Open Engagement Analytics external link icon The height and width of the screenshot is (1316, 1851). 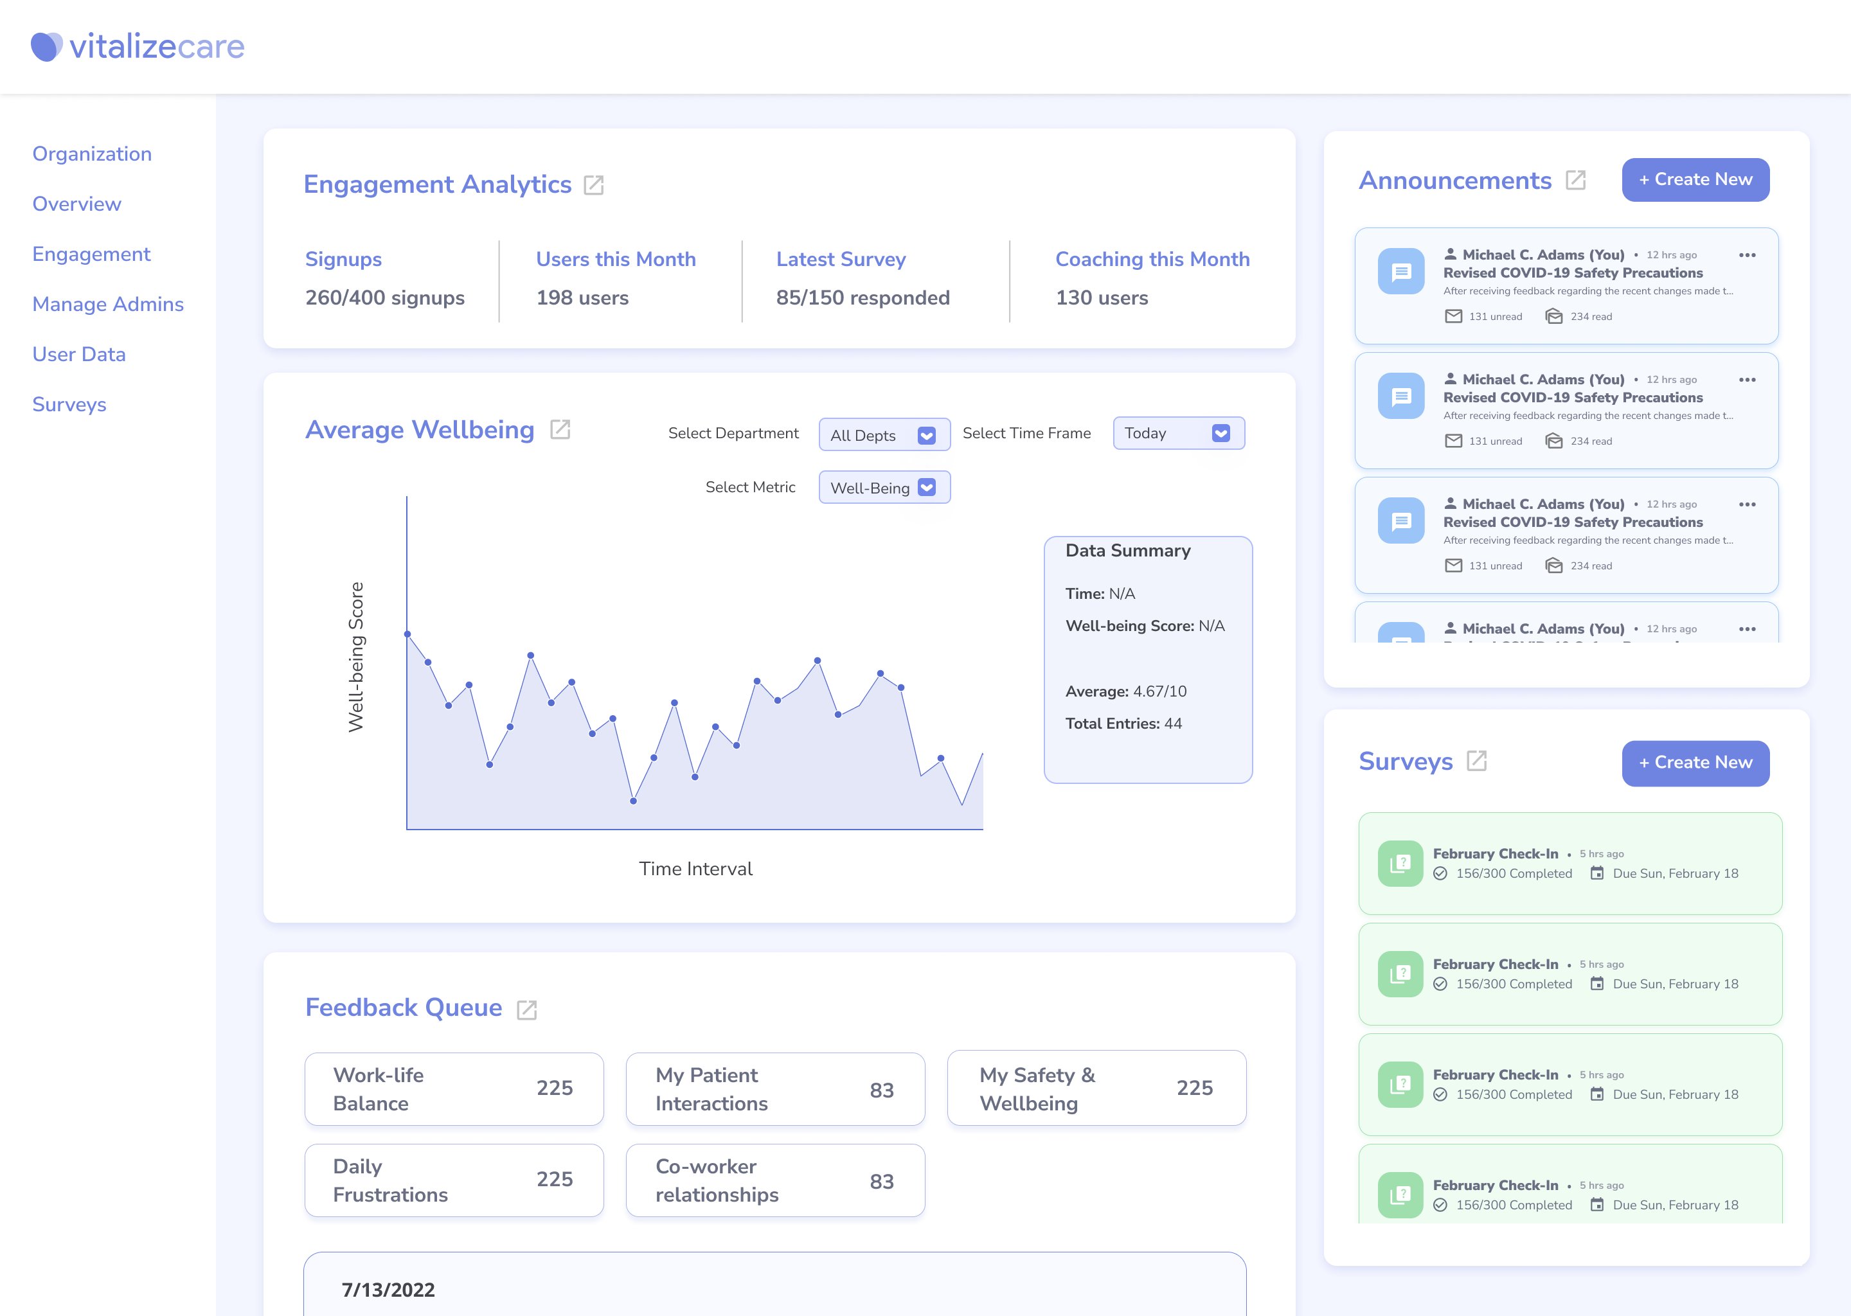tap(593, 186)
